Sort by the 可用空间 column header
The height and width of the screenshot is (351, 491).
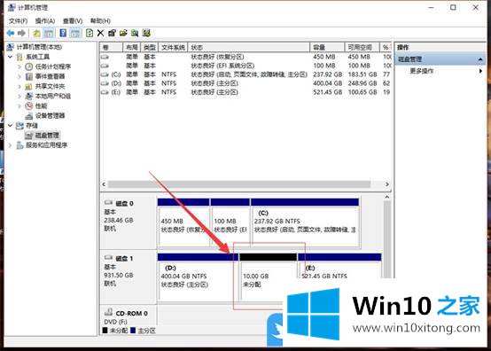[x=362, y=47]
